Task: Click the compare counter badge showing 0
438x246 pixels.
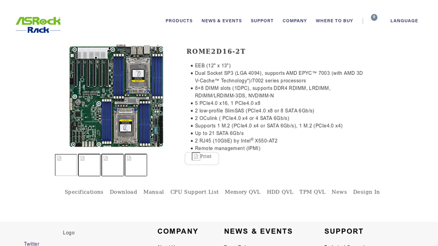Action: [374, 17]
